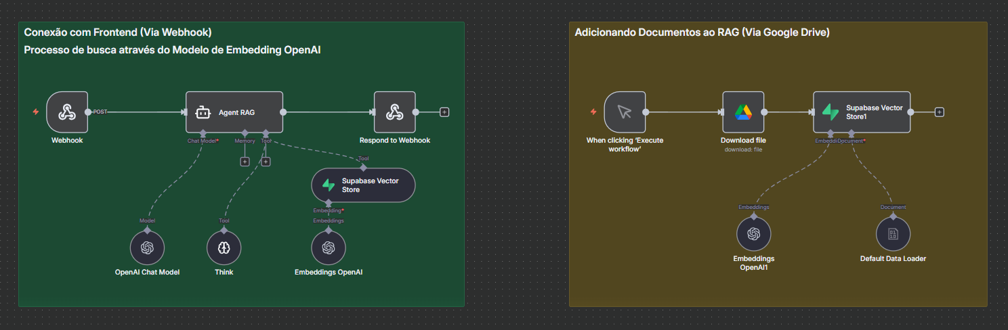The image size is (1008, 330).
Task: Click the Webhook node output handle
Action: point(88,112)
